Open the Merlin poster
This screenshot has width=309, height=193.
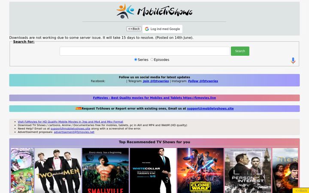(x=285, y=171)
